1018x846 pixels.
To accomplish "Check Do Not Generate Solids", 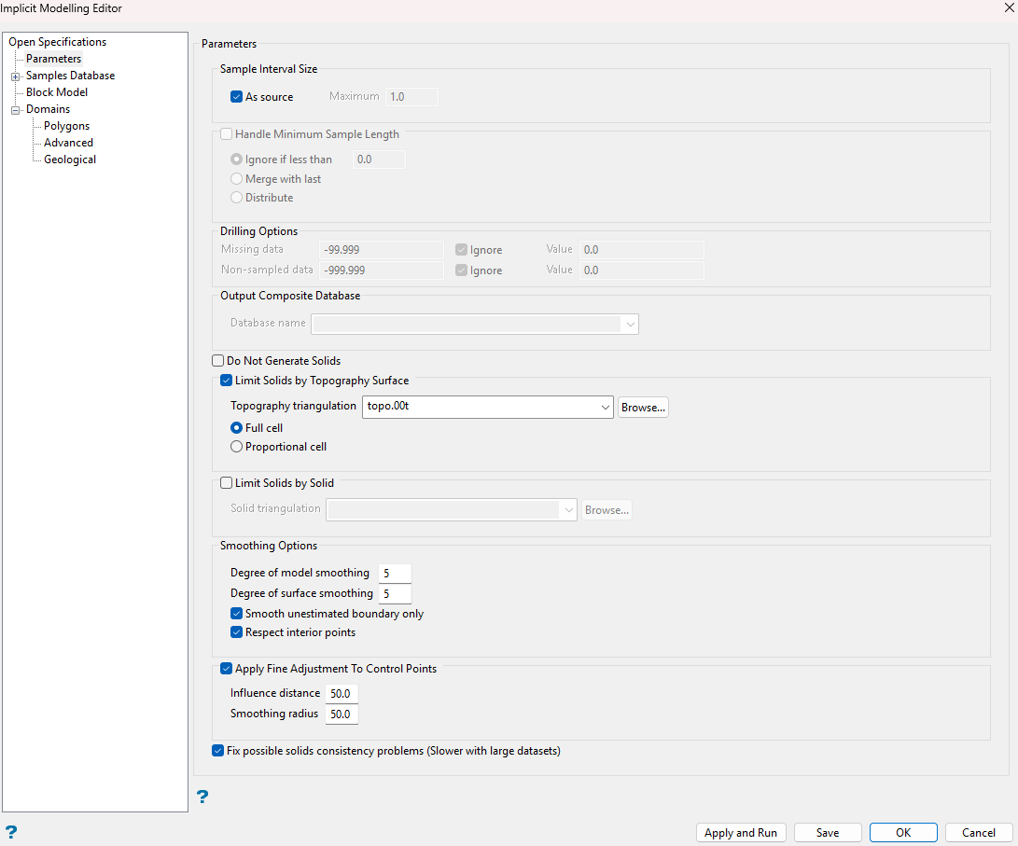I will point(218,361).
